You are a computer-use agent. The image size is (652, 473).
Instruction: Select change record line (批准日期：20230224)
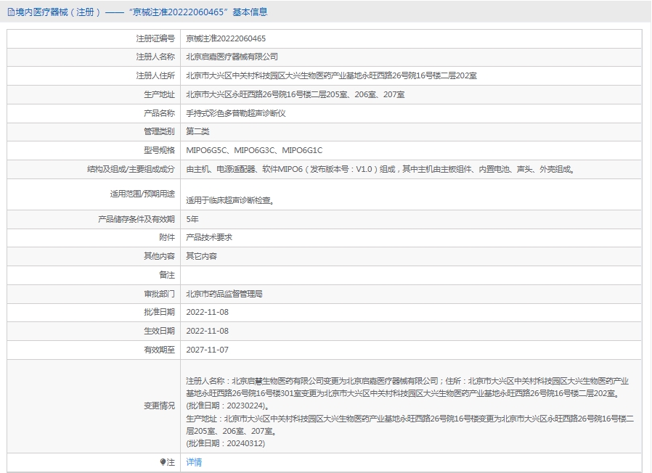[x=227, y=406]
